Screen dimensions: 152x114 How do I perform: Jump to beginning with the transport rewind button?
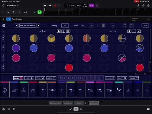[x=45, y=5]
